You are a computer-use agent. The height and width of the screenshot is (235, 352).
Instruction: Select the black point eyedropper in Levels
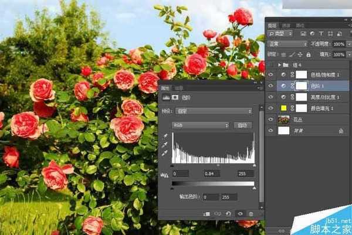(x=165, y=137)
